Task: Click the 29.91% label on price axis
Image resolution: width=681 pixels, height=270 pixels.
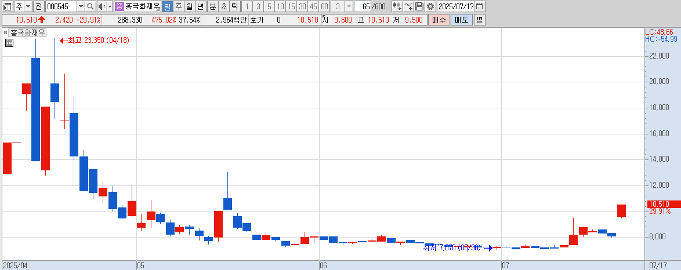Action: 660,211
